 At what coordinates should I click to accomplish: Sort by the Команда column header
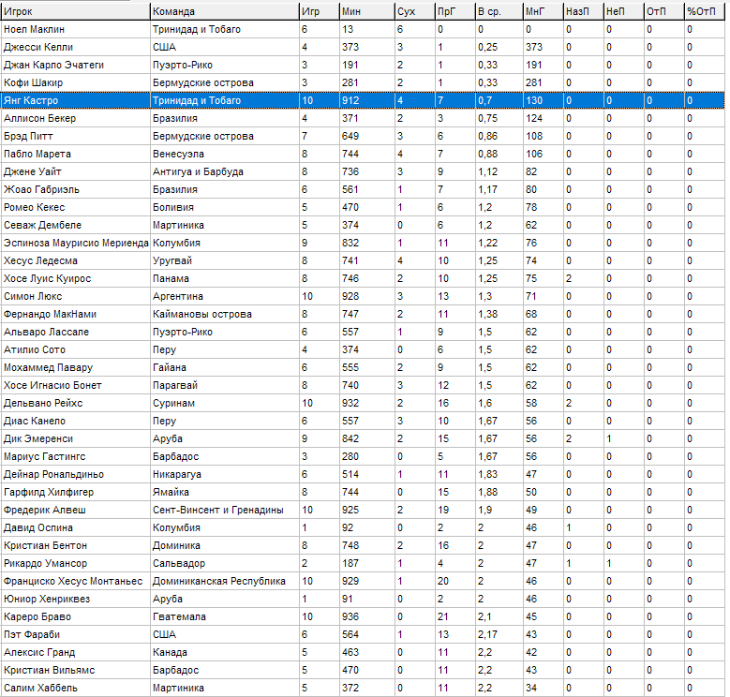point(224,11)
